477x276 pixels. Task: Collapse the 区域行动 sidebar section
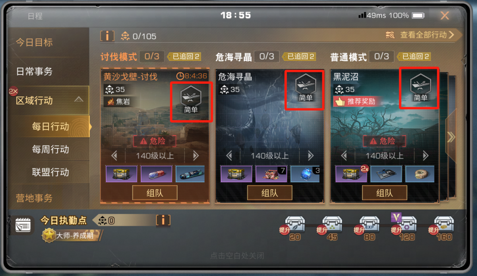[x=79, y=100]
